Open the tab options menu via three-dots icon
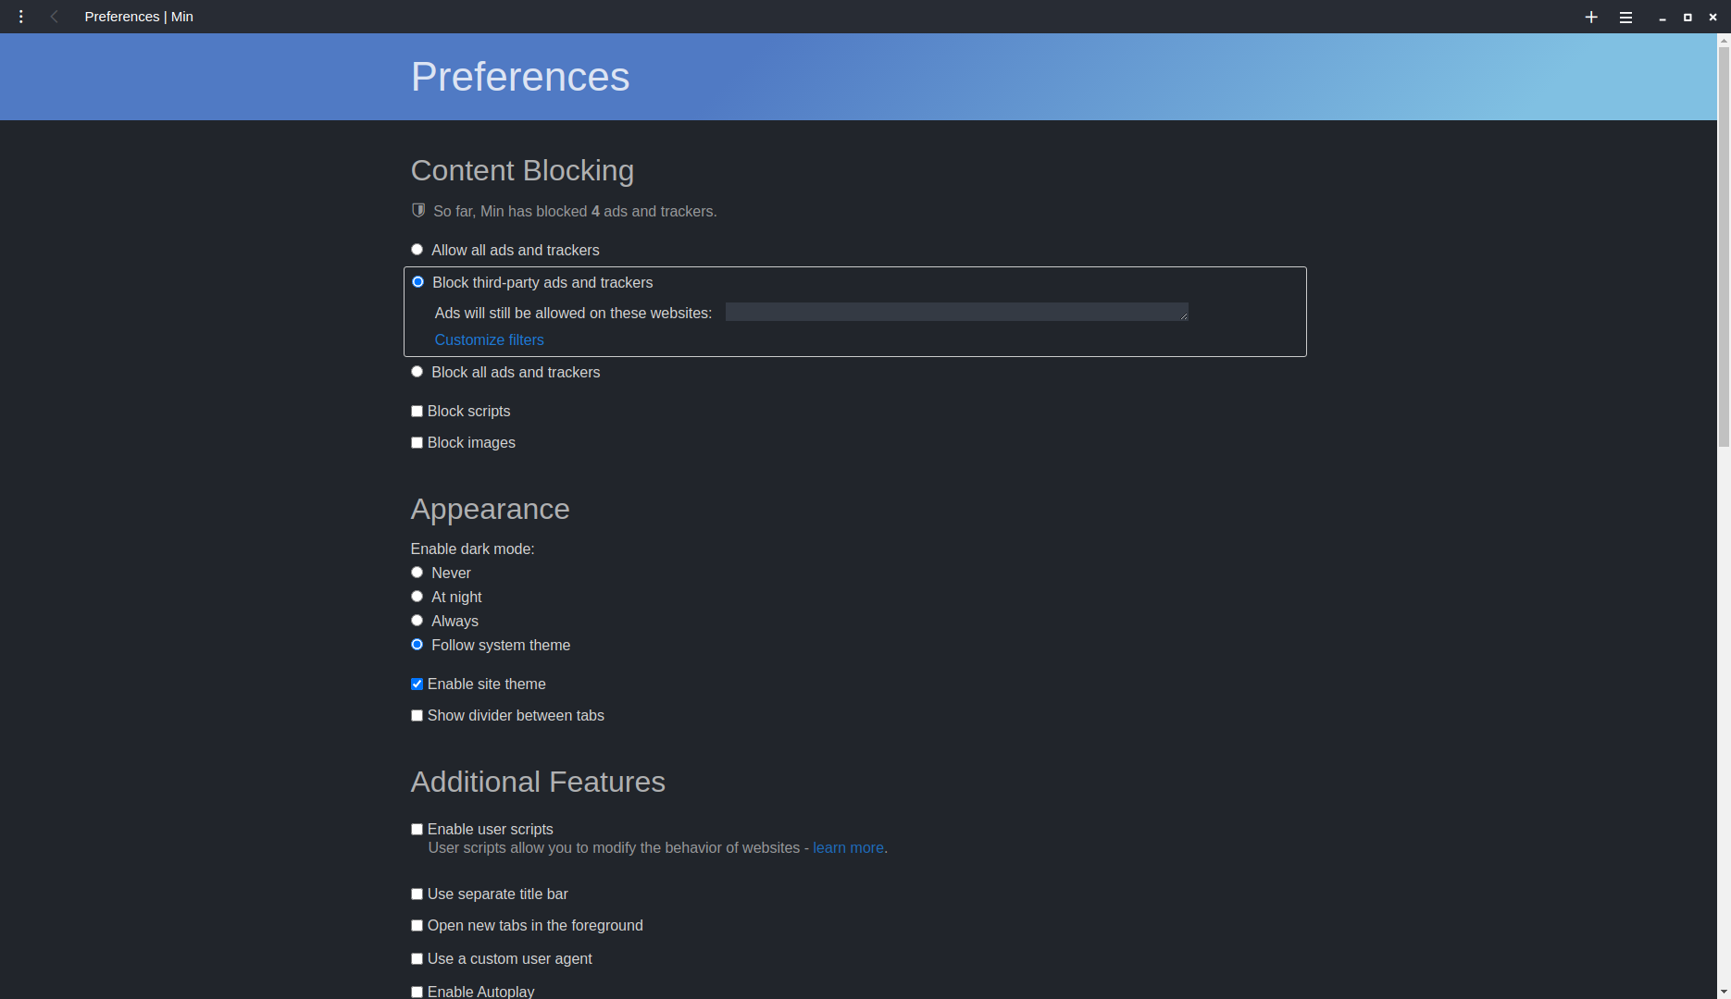 point(20,16)
